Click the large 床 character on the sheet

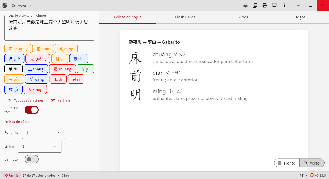tap(136, 58)
